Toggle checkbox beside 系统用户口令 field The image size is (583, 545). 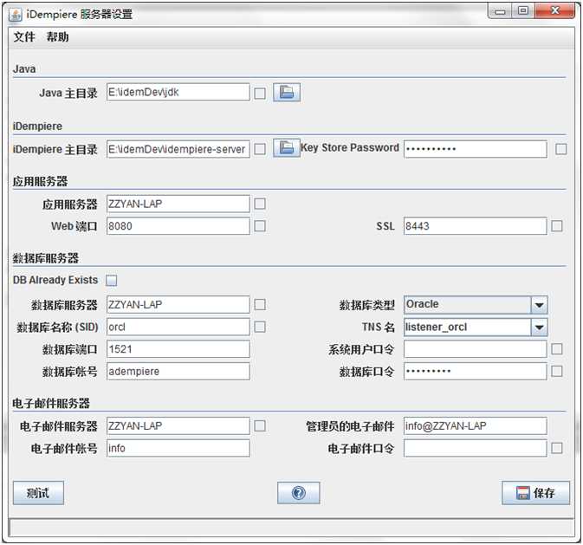557,349
